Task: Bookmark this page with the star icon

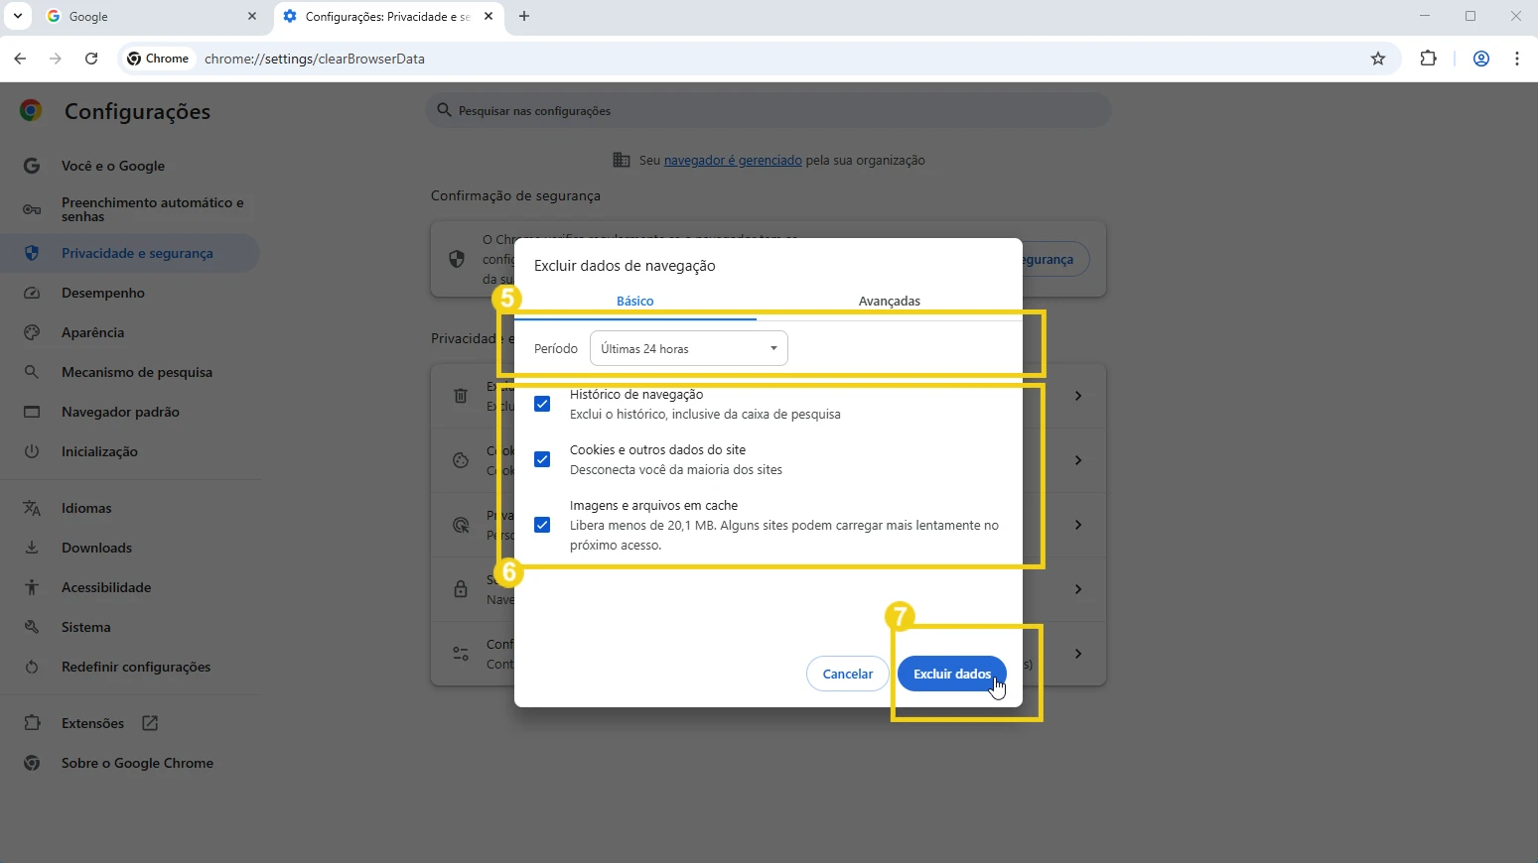Action: coord(1378,59)
